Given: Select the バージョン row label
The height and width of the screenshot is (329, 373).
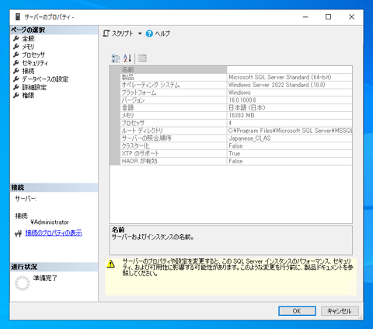Looking at the screenshot, I should click(x=133, y=100).
